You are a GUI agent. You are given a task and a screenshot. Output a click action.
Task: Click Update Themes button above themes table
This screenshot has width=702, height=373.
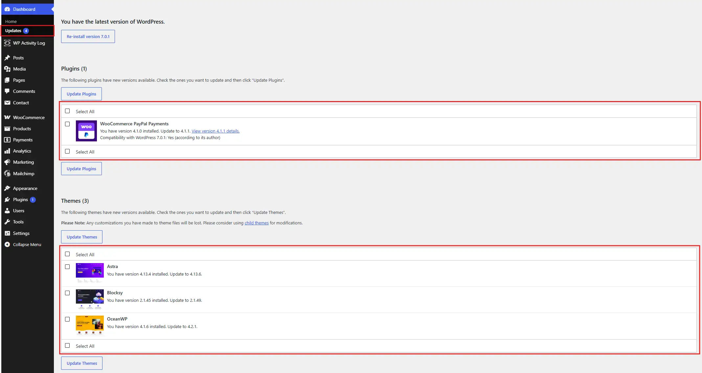click(82, 237)
